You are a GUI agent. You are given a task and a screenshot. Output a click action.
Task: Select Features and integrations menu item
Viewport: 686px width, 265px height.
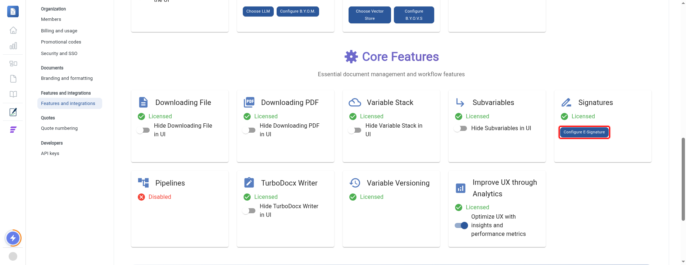[x=70, y=104]
